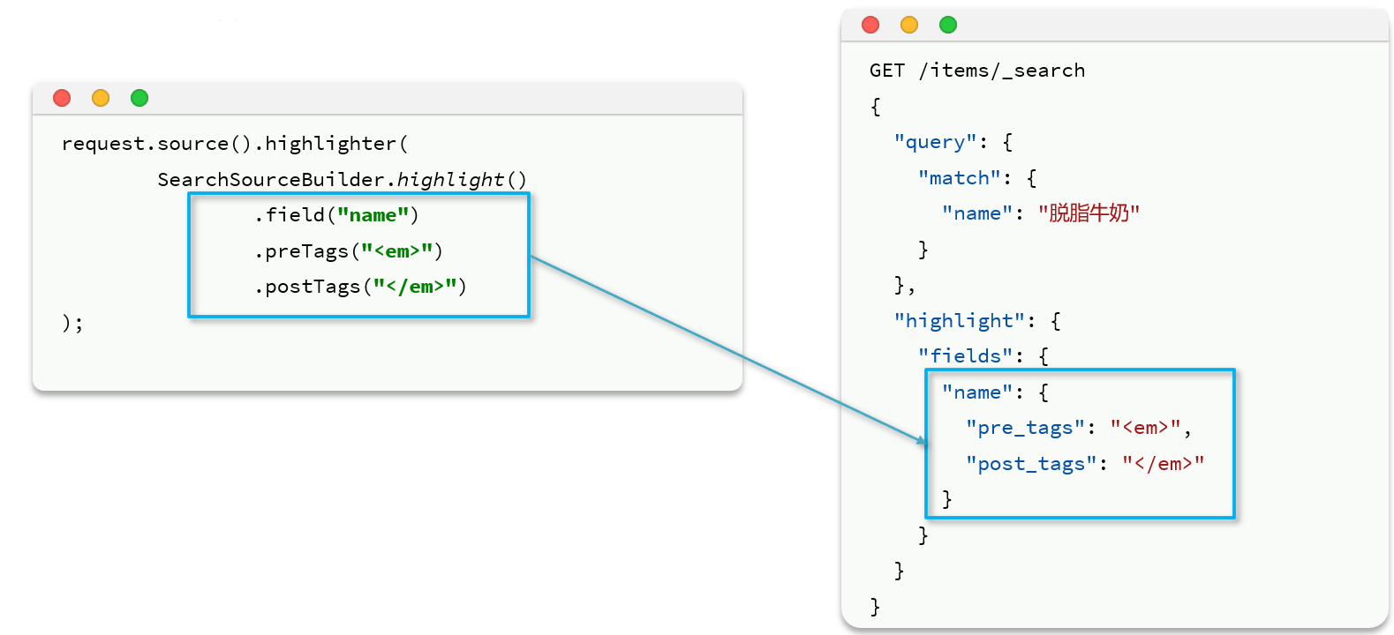This screenshot has width=1394, height=635.
Task: Minimize the left code window via yellow button
Action: [x=101, y=98]
